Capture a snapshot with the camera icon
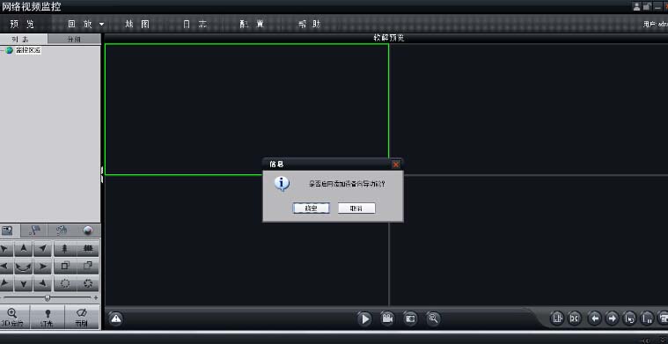 [410, 318]
